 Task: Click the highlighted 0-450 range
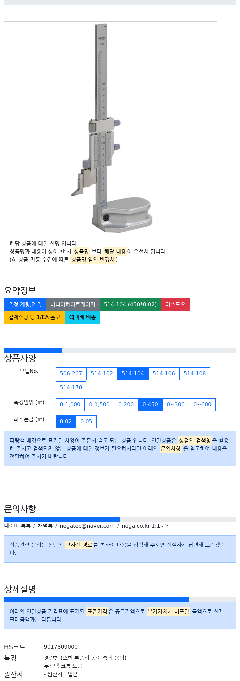point(150,405)
